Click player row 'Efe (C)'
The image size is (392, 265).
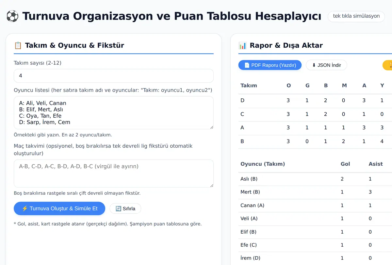(315, 245)
